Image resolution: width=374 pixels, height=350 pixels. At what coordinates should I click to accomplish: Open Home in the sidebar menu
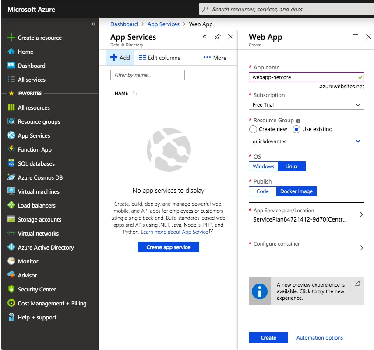(25, 52)
